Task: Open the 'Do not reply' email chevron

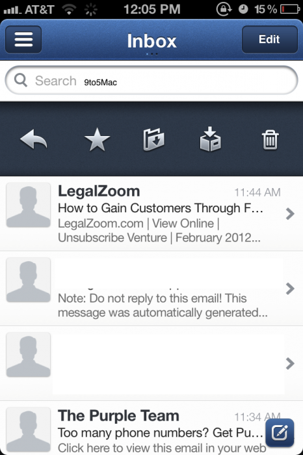Action: tap(290, 289)
